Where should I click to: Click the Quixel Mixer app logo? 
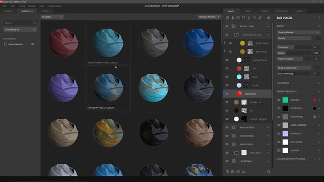(2, 2)
